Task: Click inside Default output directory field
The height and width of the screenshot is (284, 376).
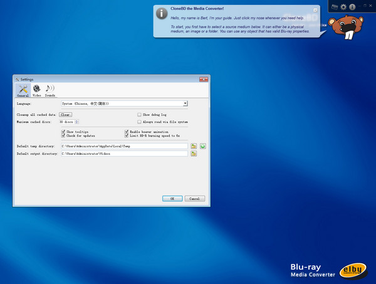Action: [124, 154]
